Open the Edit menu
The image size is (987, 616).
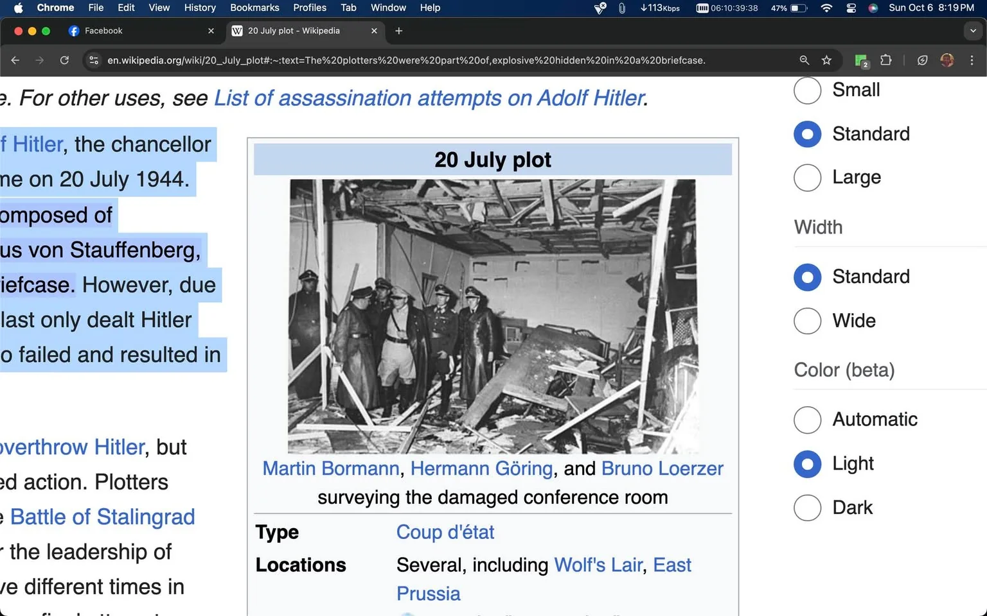(126, 8)
